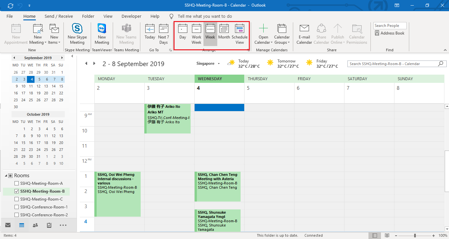Open Calendar Permissions
Image resolution: width=449 pixels, height=239 pixels.
coord(357,34)
